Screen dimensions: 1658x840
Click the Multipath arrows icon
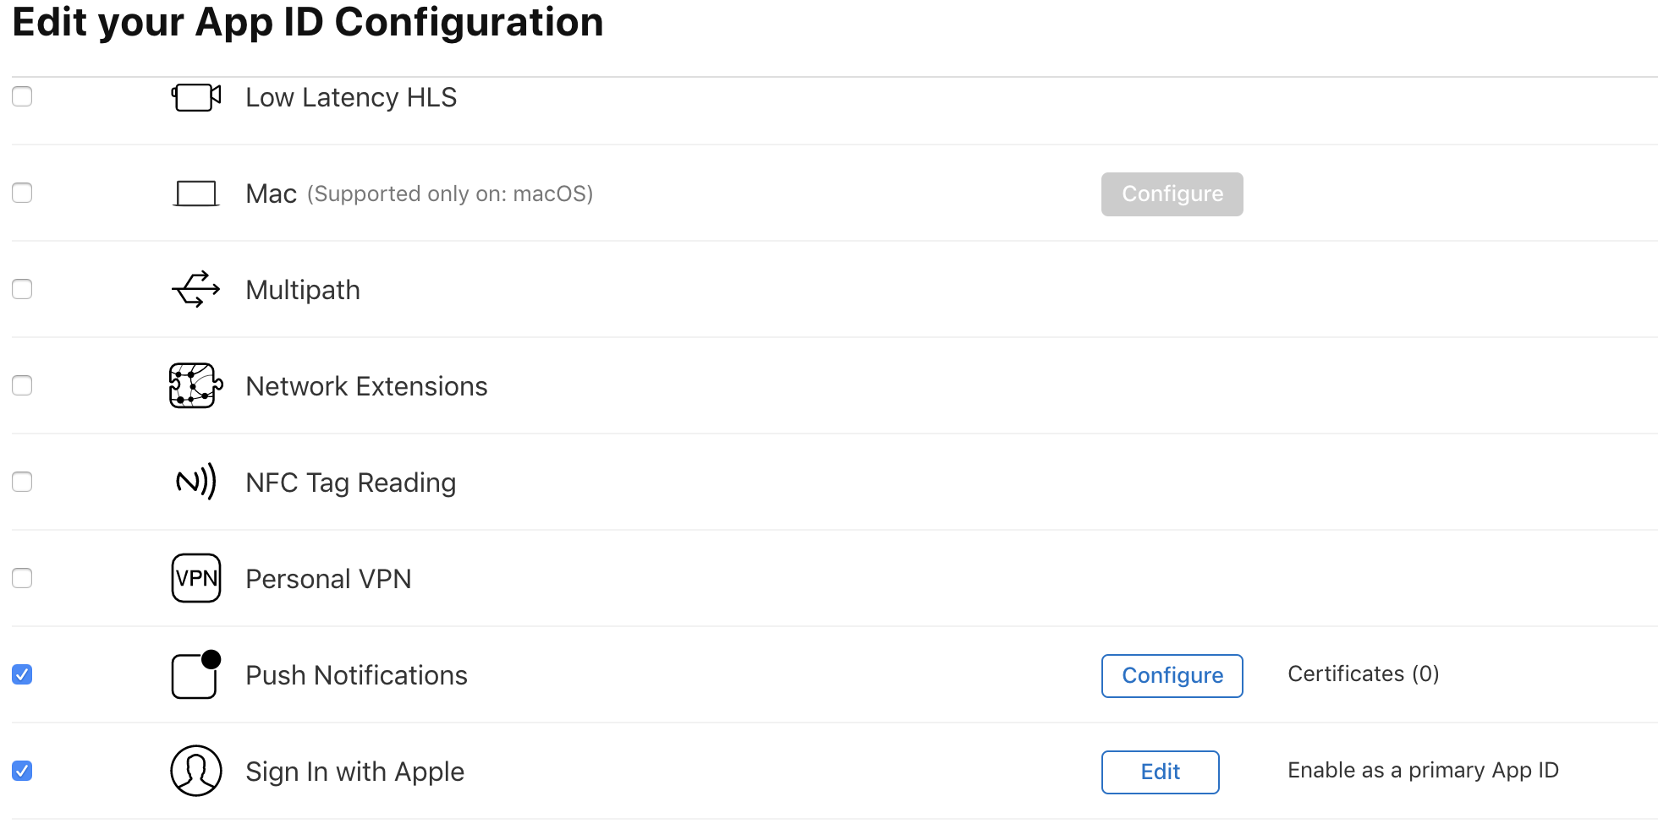[196, 290]
